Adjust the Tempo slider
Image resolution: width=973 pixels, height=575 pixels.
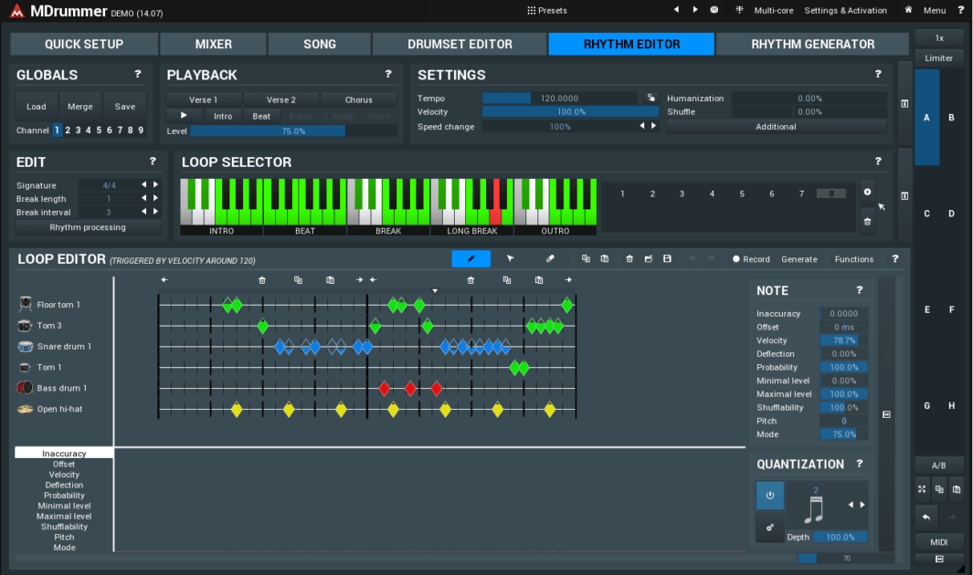tap(560, 98)
